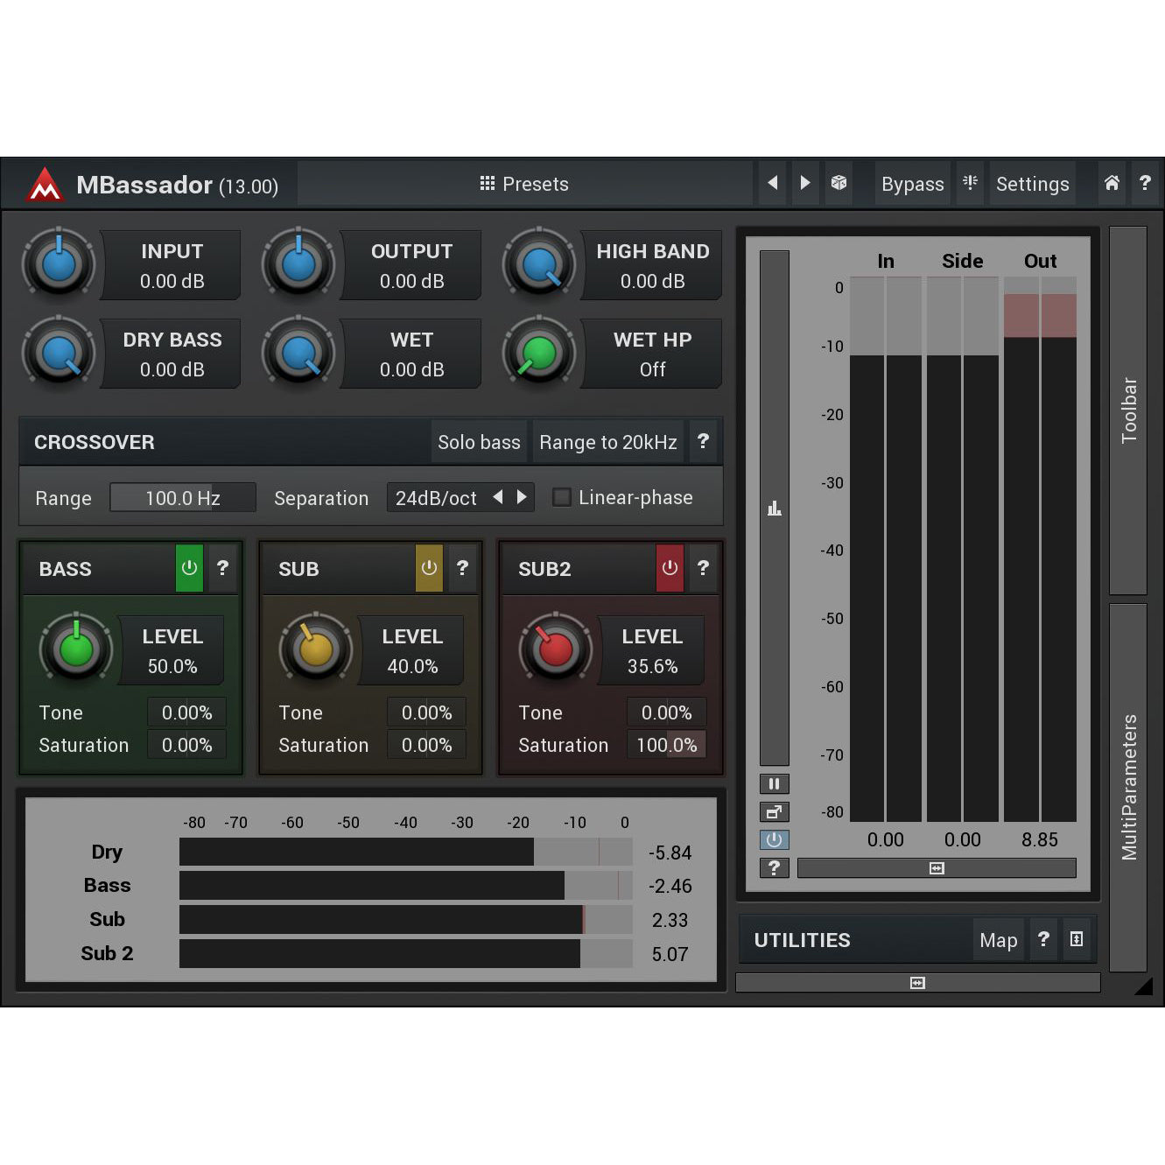This screenshot has height=1165, width=1165.
Task: Open the A/B comparison icon beside Bypass
Action: (970, 183)
